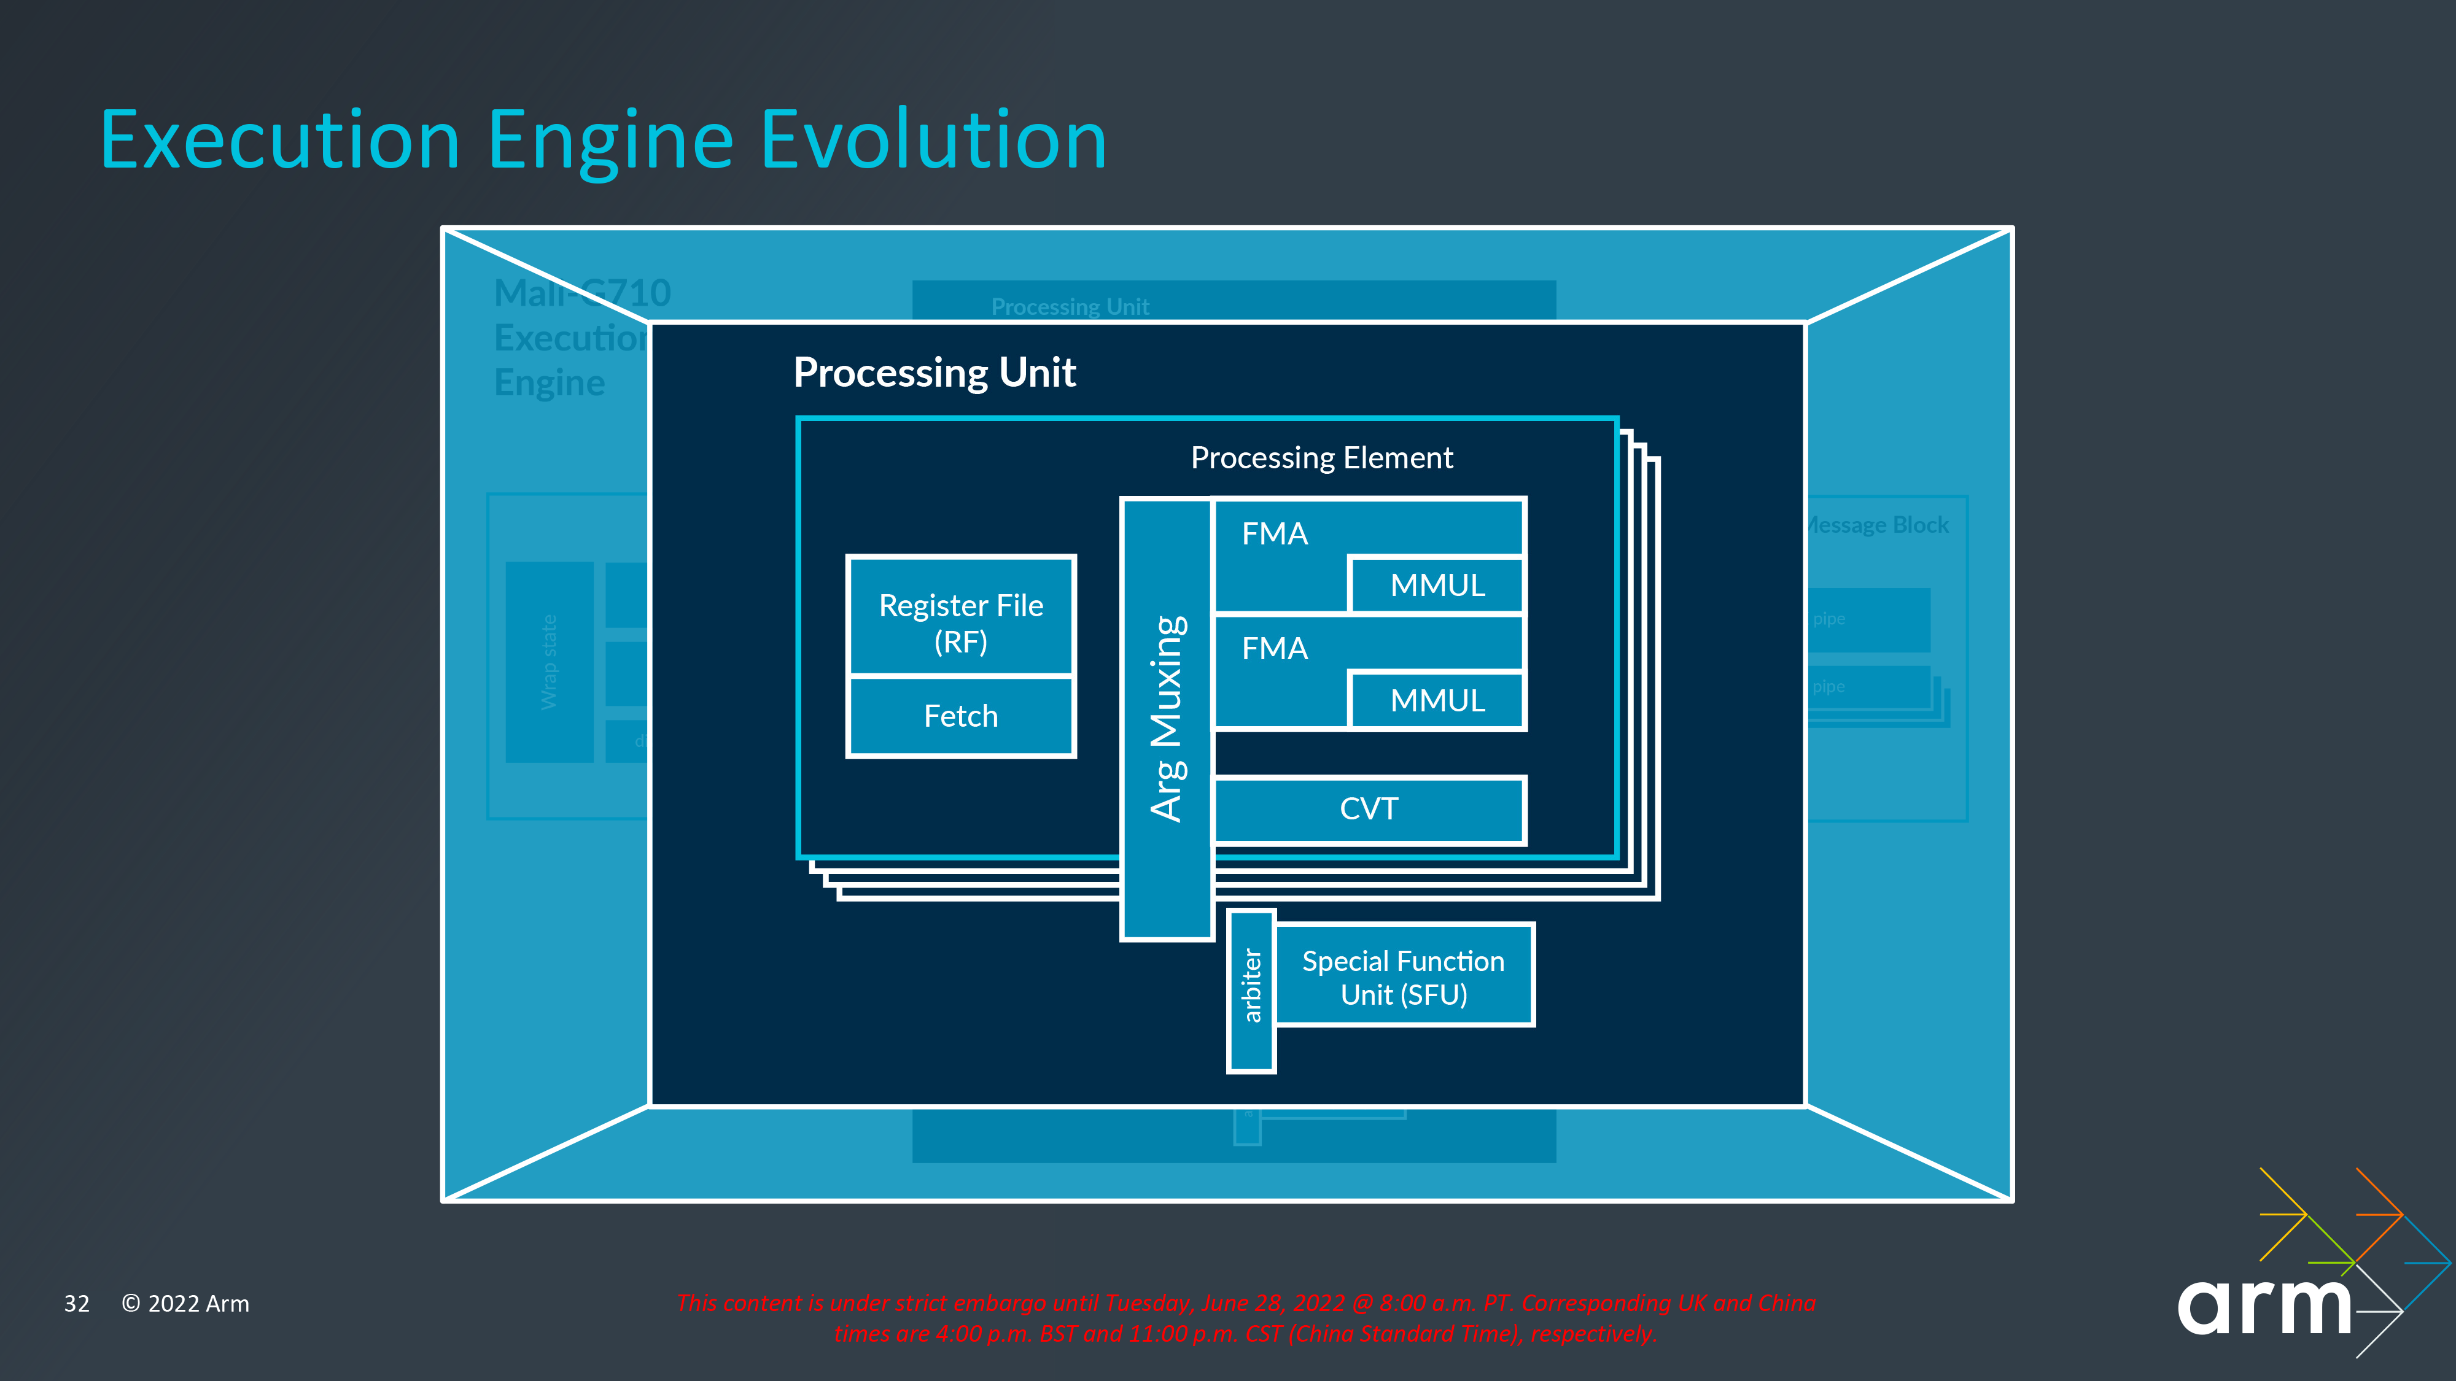The width and height of the screenshot is (2456, 1381).
Task: Click slide number 32
Action: (76, 1304)
